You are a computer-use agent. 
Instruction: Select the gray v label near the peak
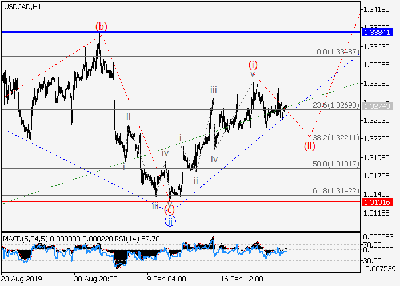(x=252, y=74)
